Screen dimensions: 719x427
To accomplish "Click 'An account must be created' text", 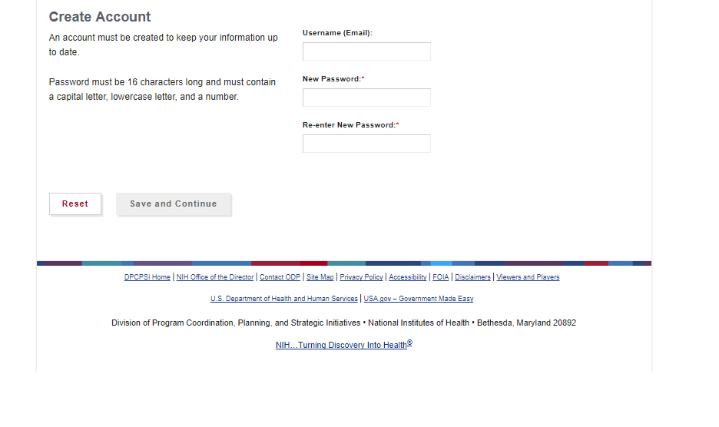I will tap(164, 45).
